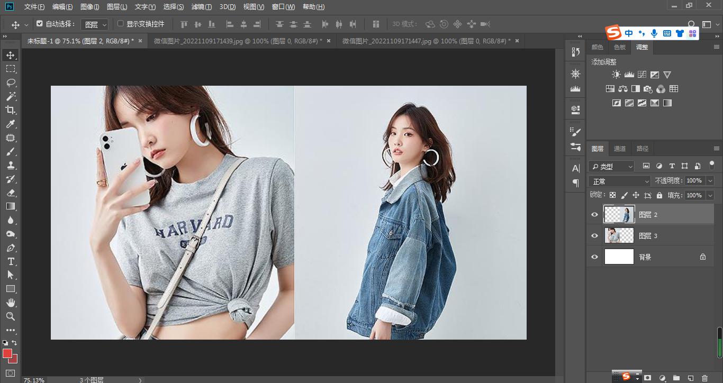Pick the Eyedropper tool
Viewport: 723px width, 383px height.
click(11, 124)
